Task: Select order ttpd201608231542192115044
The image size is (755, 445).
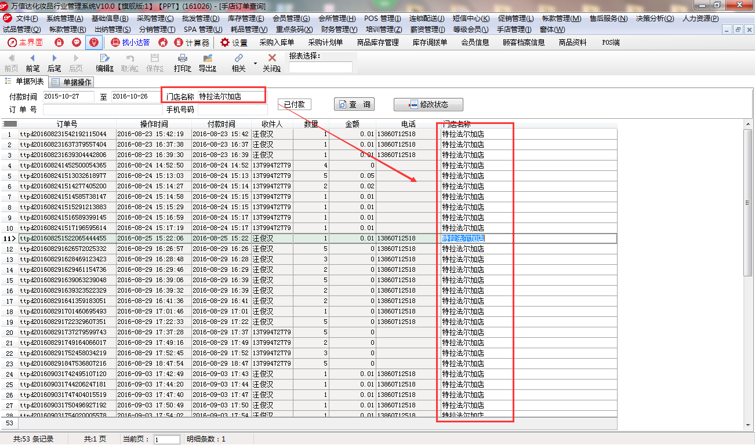Action: tap(63, 134)
